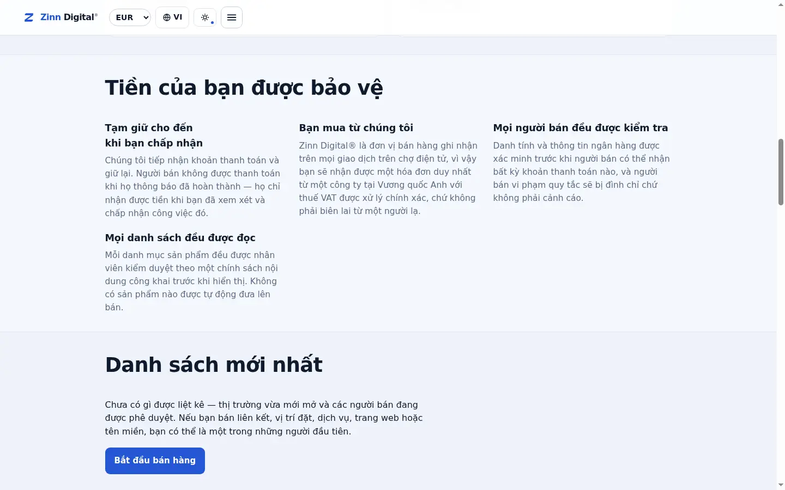Click the paragraph starting Mỗi danh mục sản phẩm
785x490 pixels.
coord(192,281)
